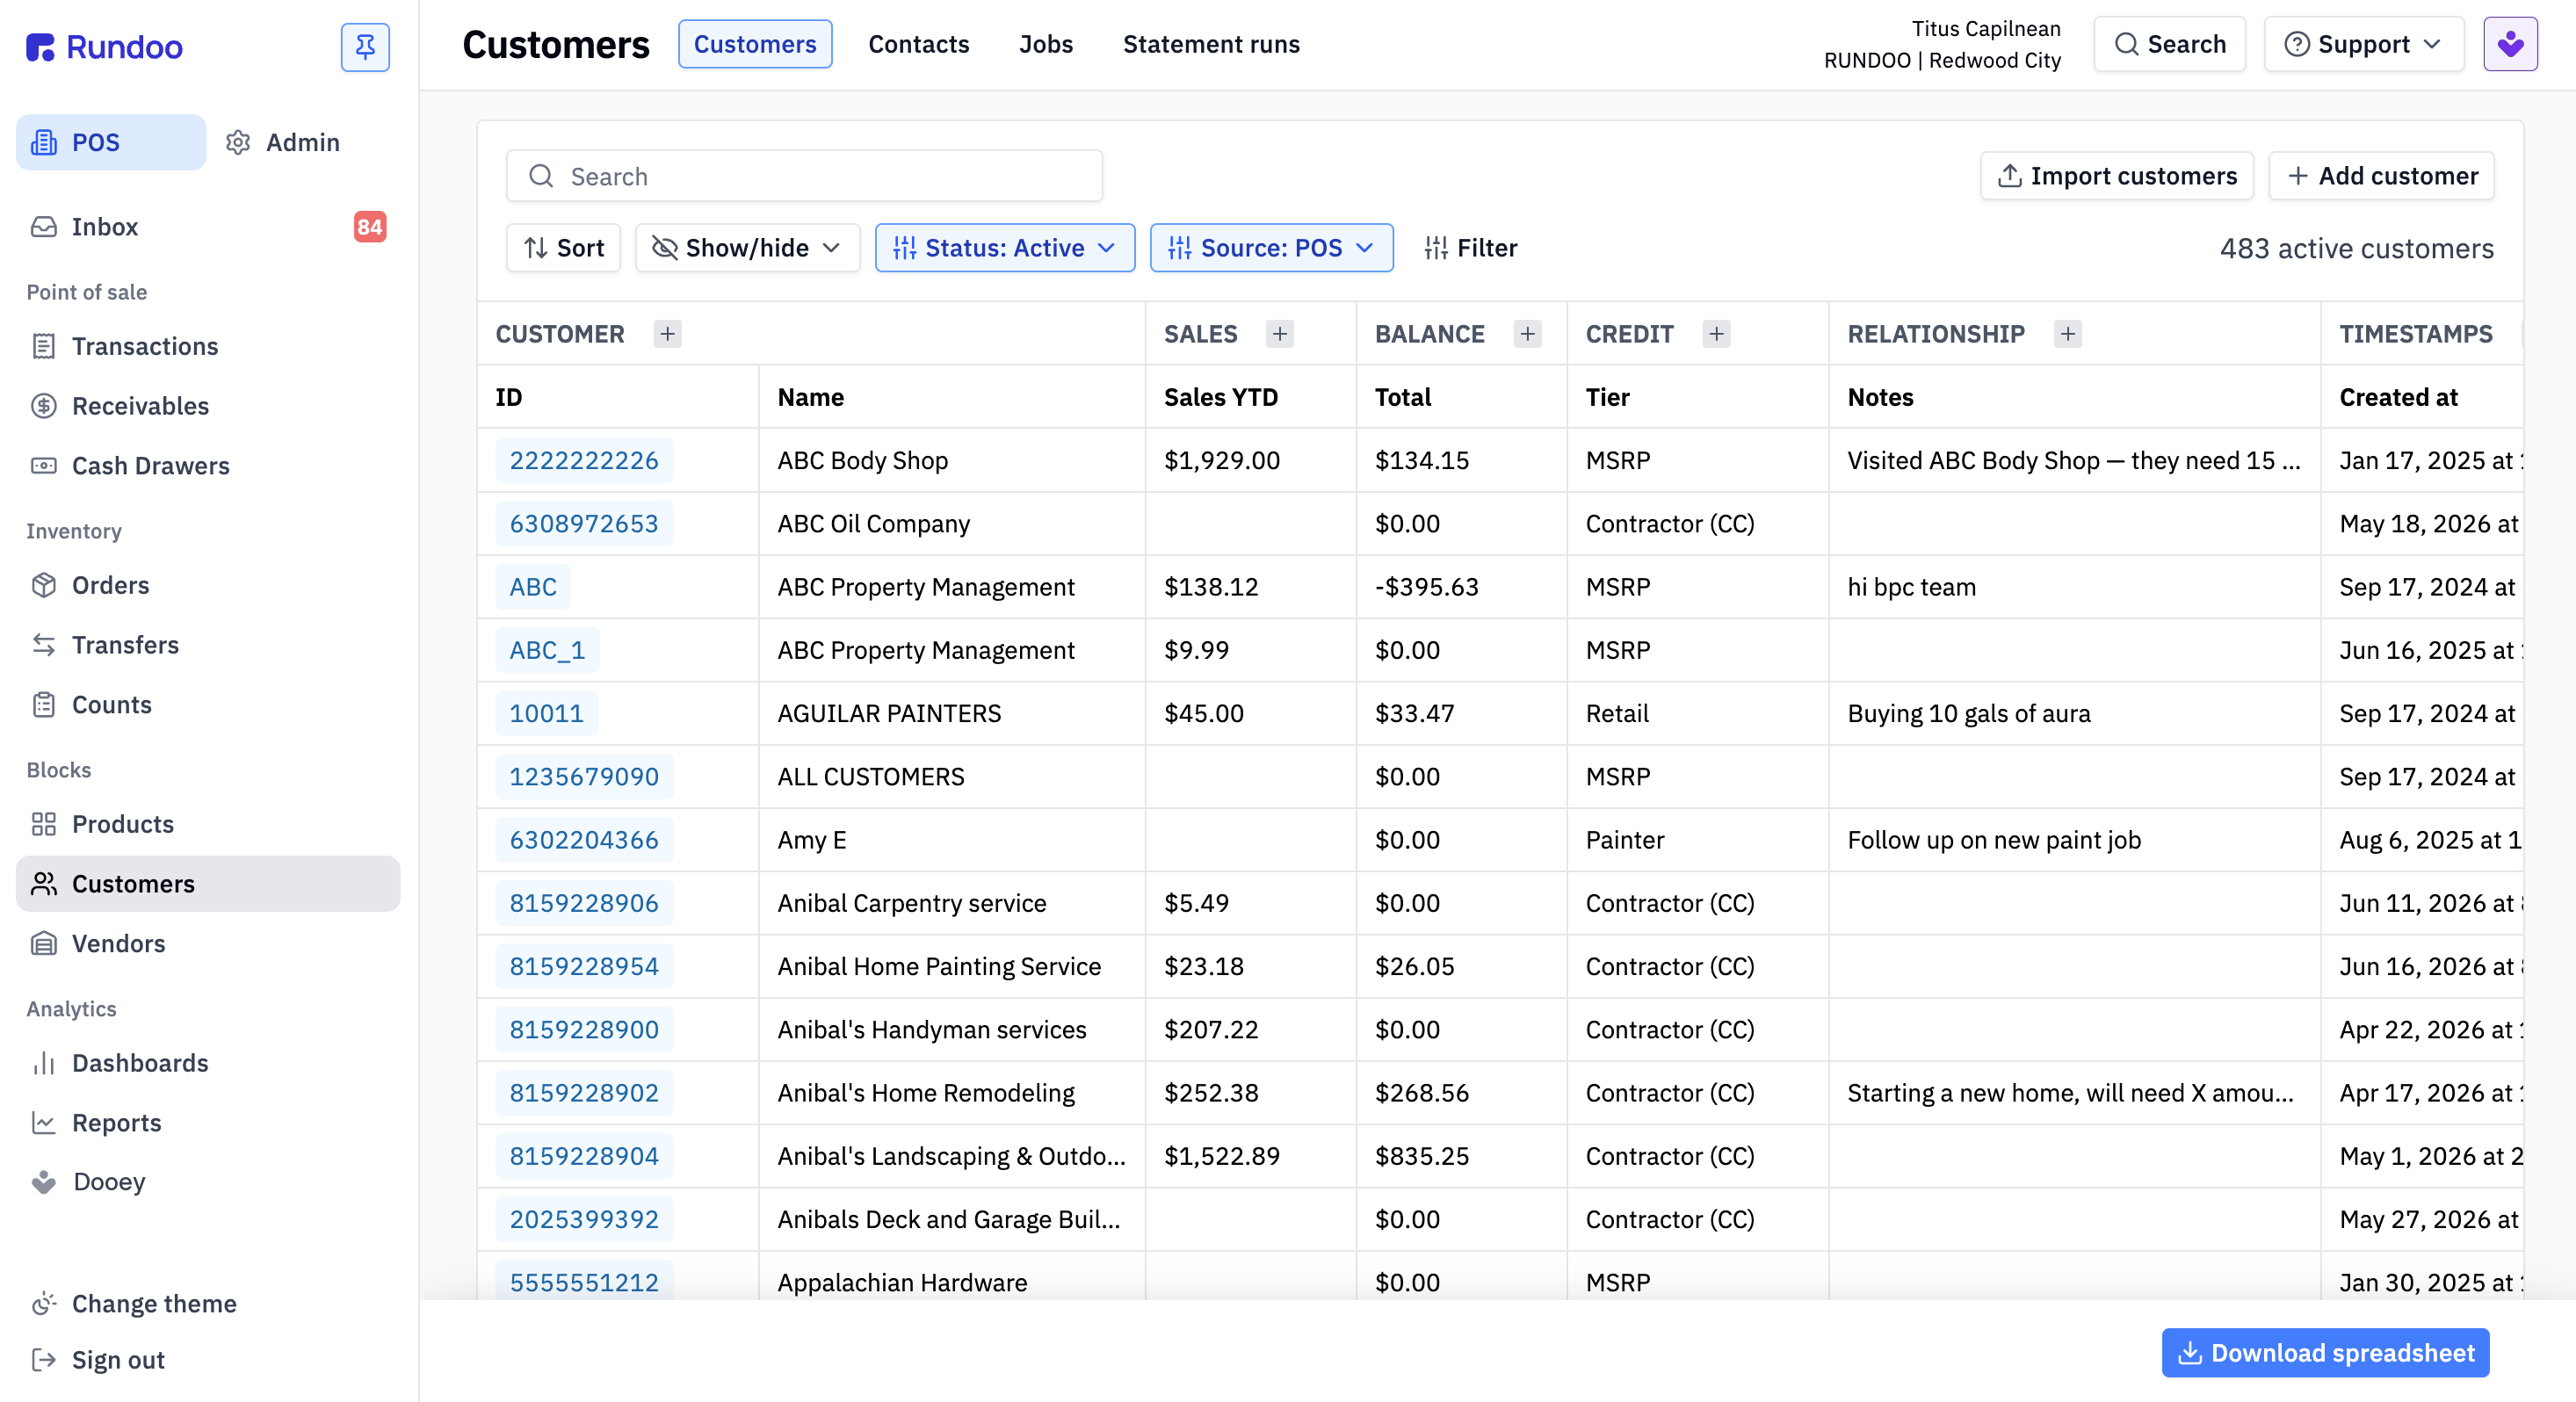Click the Rundoo logo
2576x1402 pixels.
click(104, 47)
